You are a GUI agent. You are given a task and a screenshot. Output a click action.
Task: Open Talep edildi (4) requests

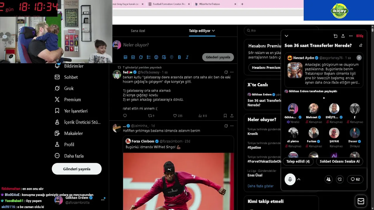coord(298,161)
